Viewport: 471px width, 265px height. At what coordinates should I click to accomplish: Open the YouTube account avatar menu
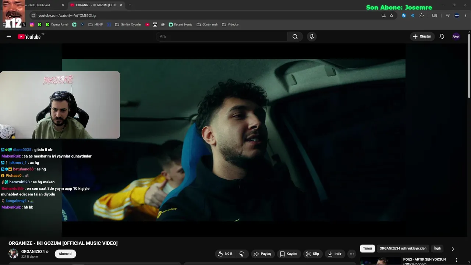point(456,36)
